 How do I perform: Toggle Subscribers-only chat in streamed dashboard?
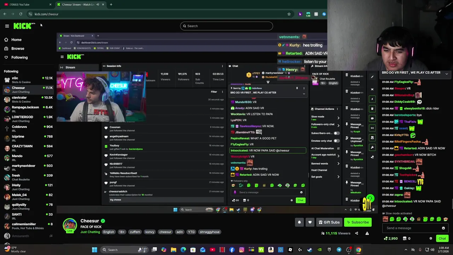(x=336, y=133)
